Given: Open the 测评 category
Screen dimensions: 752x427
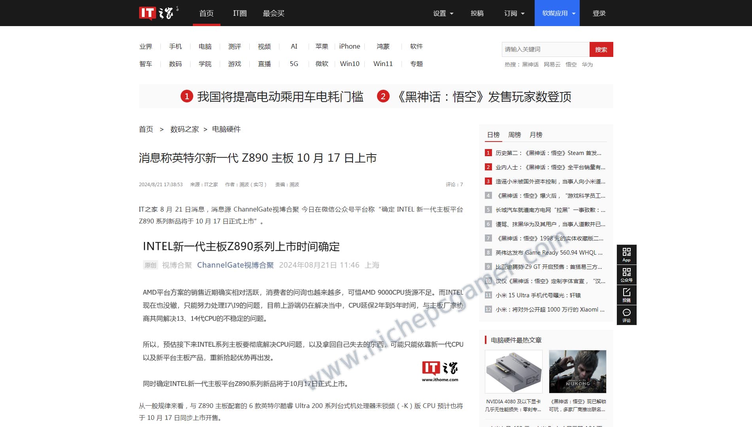Looking at the screenshot, I should [x=235, y=46].
